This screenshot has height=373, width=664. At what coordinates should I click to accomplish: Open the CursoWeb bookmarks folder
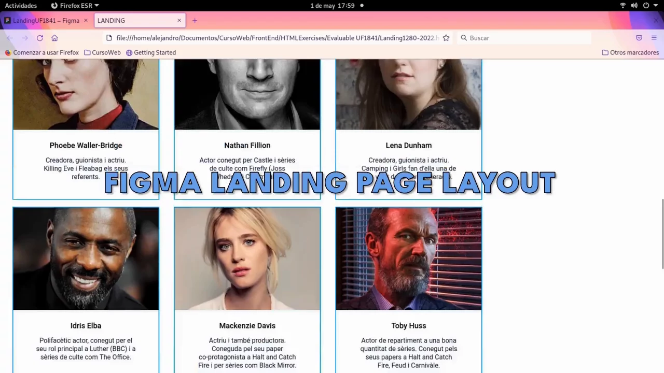(102, 52)
